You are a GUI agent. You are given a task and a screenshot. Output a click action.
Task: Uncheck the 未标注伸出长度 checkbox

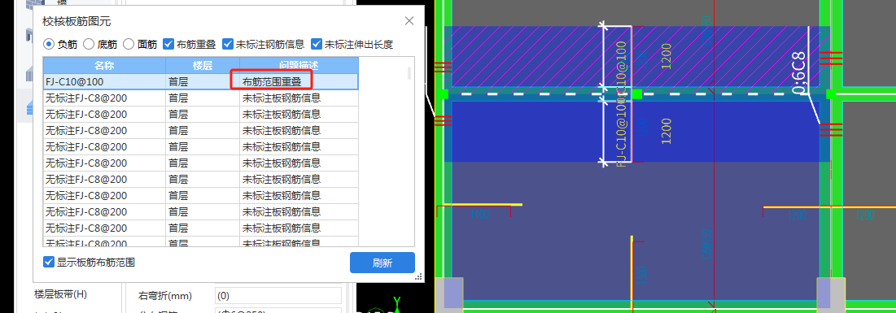click(x=316, y=43)
